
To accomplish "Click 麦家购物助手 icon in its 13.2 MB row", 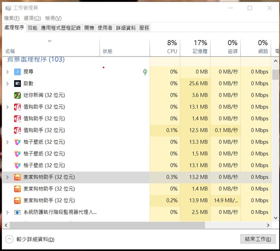I will pyautogui.click(x=17, y=177).
